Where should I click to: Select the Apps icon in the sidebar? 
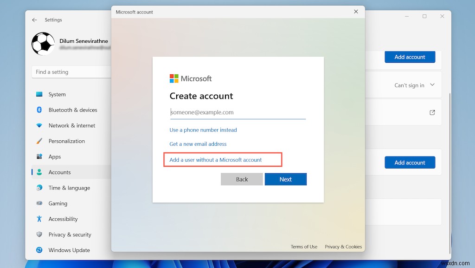click(39, 157)
